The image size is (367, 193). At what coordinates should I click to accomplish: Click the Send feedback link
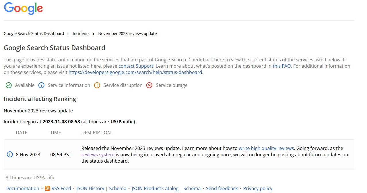tap(222, 188)
